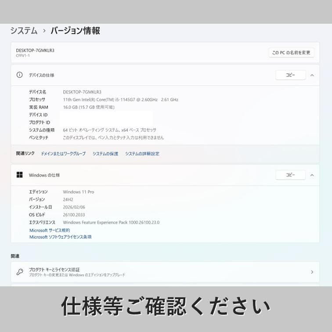This screenshot has height=332, width=332.
Task: Click the インストール日 label
Action: (x=40, y=207)
